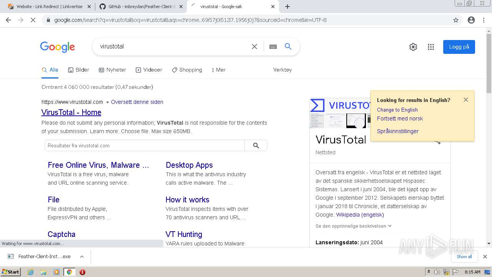The image size is (492, 277).
Task: Show hidden system tray icons
Action: tap(429, 272)
